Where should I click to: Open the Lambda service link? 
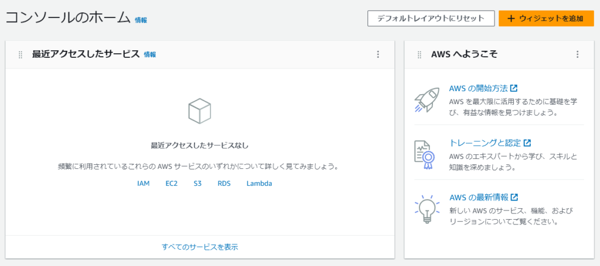click(259, 184)
